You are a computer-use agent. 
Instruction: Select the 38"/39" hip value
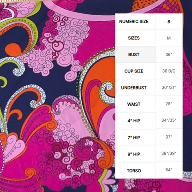click(x=169, y=153)
